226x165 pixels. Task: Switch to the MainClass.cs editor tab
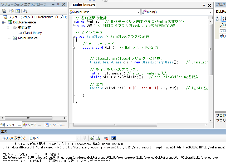tap(84, 5)
